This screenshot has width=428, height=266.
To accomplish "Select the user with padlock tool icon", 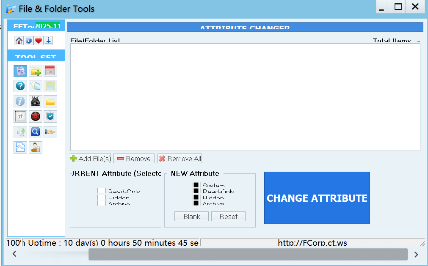I will [x=36, y=147].
